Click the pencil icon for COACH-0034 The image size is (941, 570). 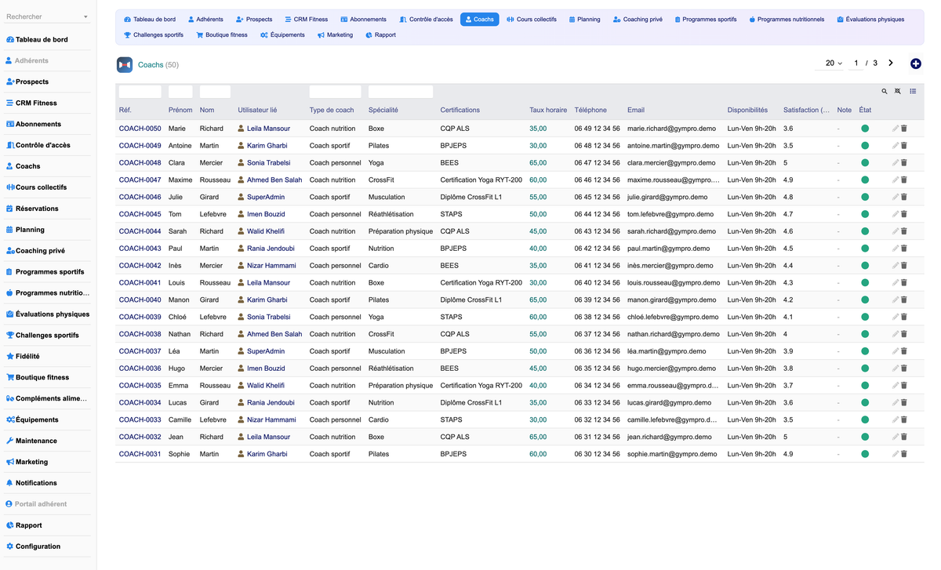tap(896, 403)
